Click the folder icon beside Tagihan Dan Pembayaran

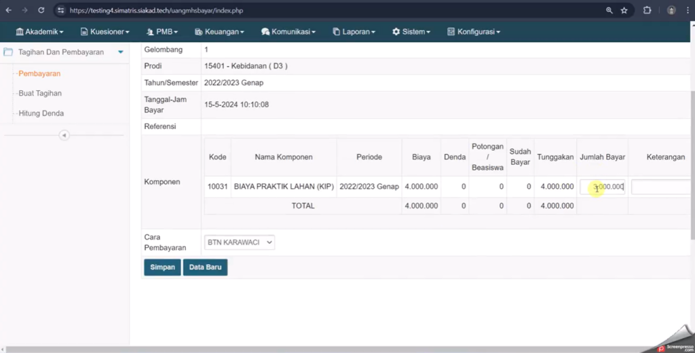(9, 52)
